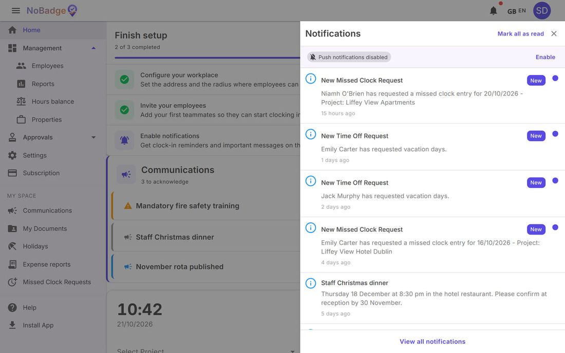The width and height of the screenshot is (565, 353).
Task: Click the Push notifications disabled chip
Action: tap(349, 57)
